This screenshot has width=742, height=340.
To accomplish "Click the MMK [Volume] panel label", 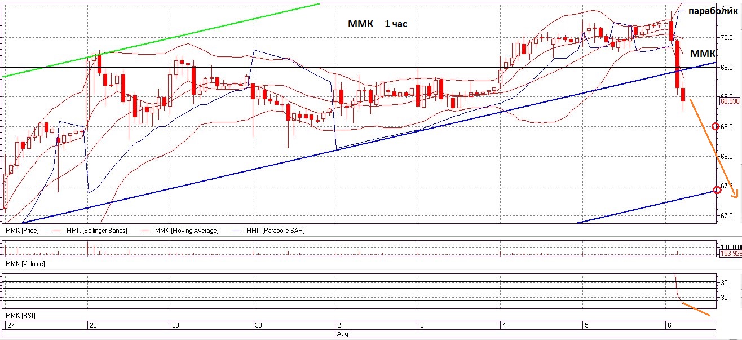I will (x=25, y=264).
